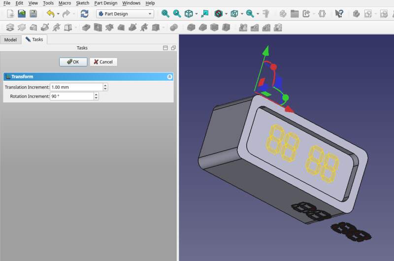
Task: Save the current document
Action: click(x=33, y=14)
